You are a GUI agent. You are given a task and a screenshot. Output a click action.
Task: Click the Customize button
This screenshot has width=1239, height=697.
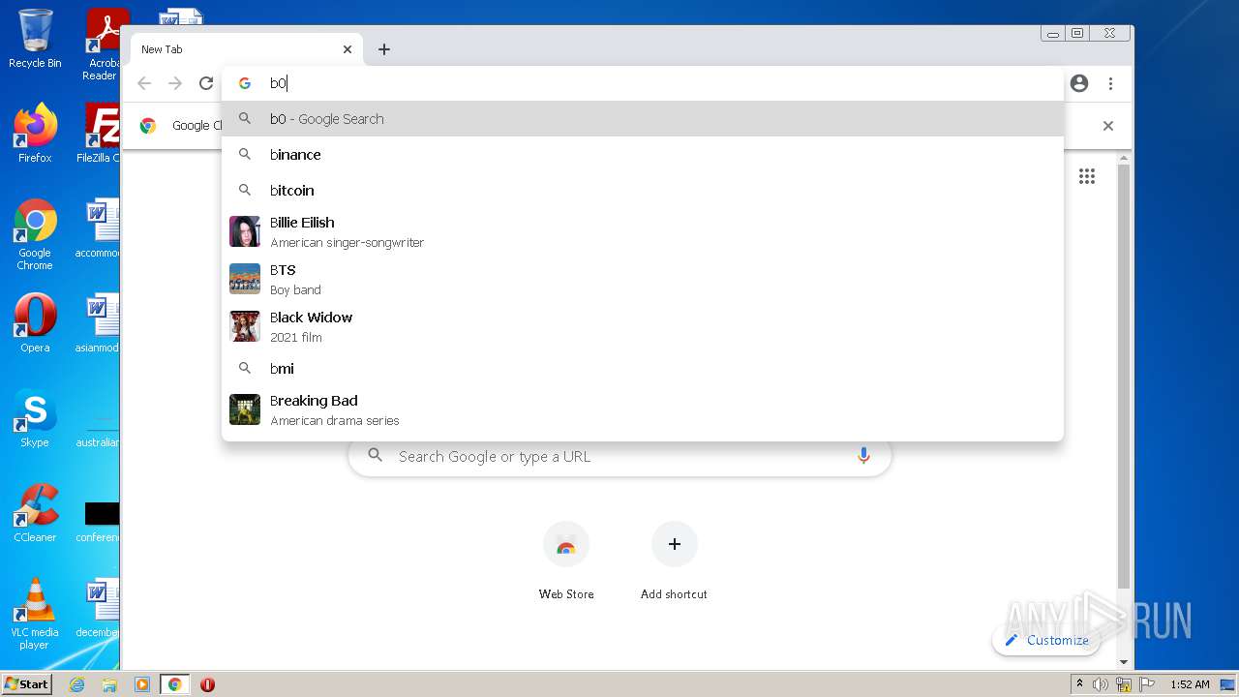point(1046,640)
